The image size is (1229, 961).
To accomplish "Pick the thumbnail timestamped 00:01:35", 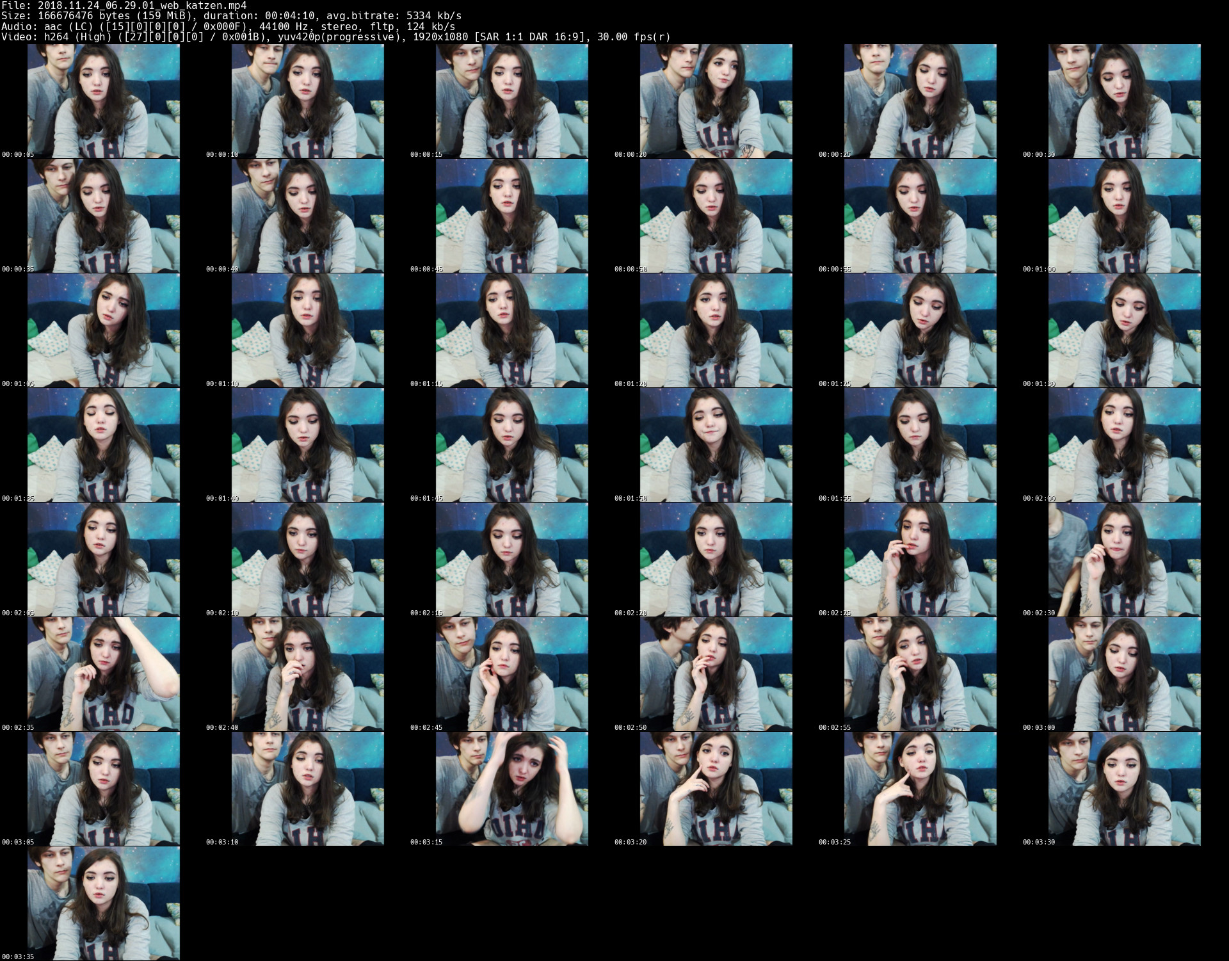I will (x=104, y=445).
